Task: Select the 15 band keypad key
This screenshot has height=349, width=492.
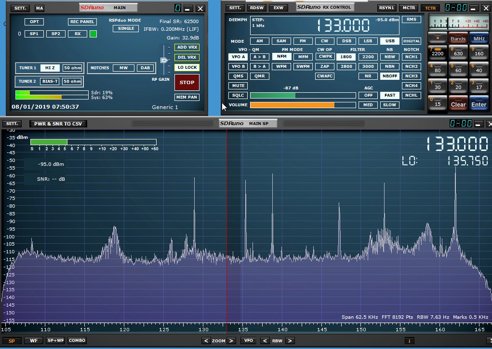Action: pyautogui.click(x=438, y=103)
